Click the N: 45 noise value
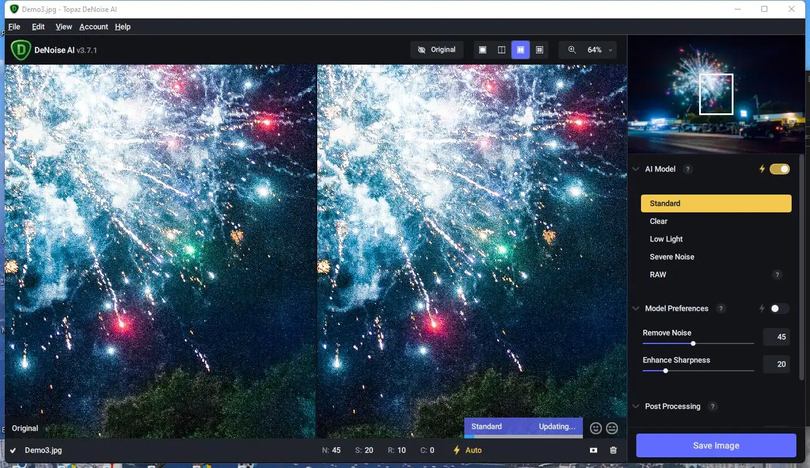Image resolution: width=810 pixels, height=468 pixels. 331,450
